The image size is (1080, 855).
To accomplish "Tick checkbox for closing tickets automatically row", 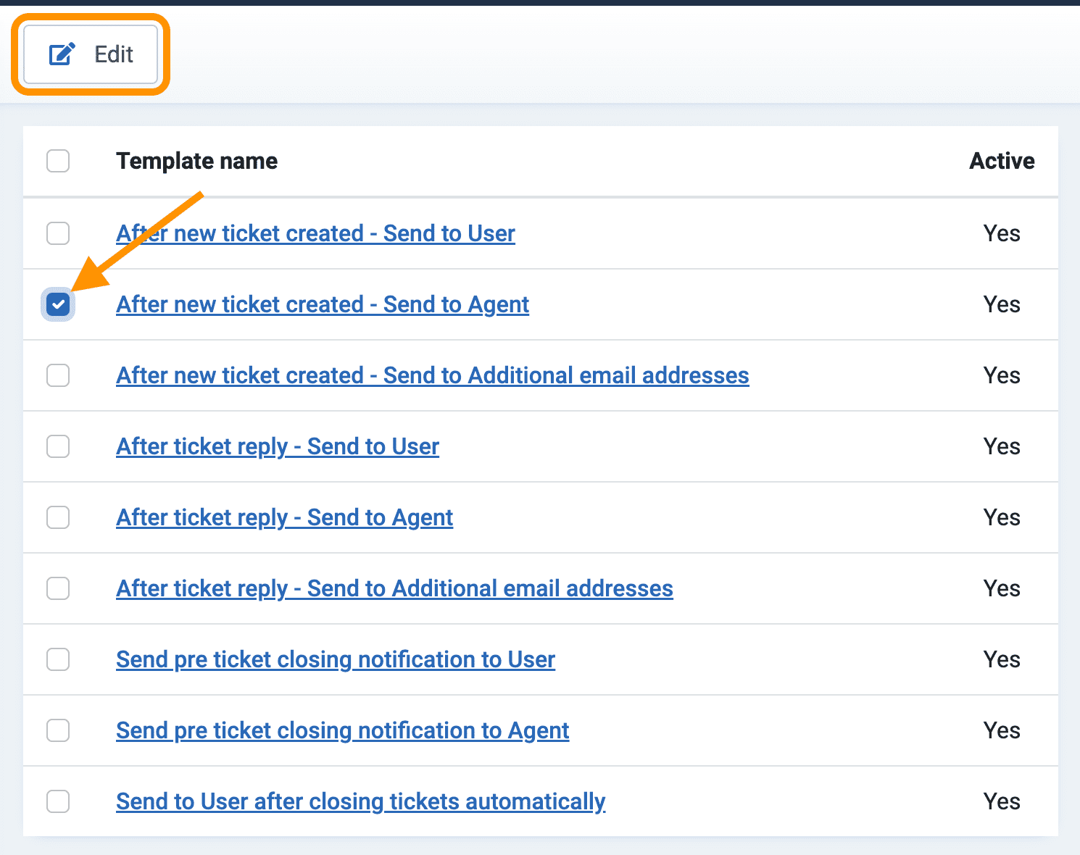I will coord(58,801).
